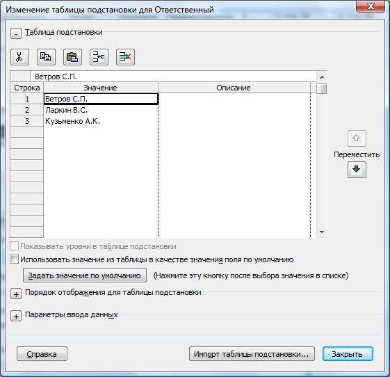Click the table vertical scrollbar thumb
This screenshot has height=377, width=390.
pyautogui.click(x=322, y=88)
